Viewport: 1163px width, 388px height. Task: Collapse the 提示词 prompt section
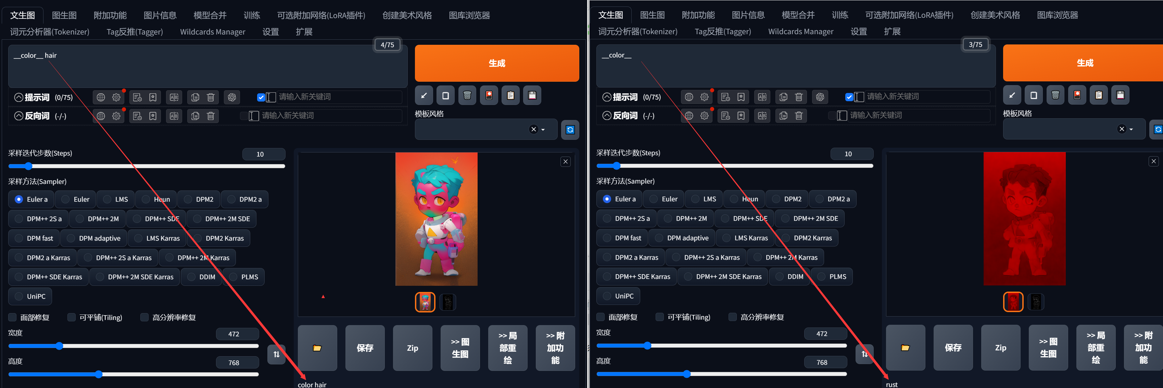[18, 97]
